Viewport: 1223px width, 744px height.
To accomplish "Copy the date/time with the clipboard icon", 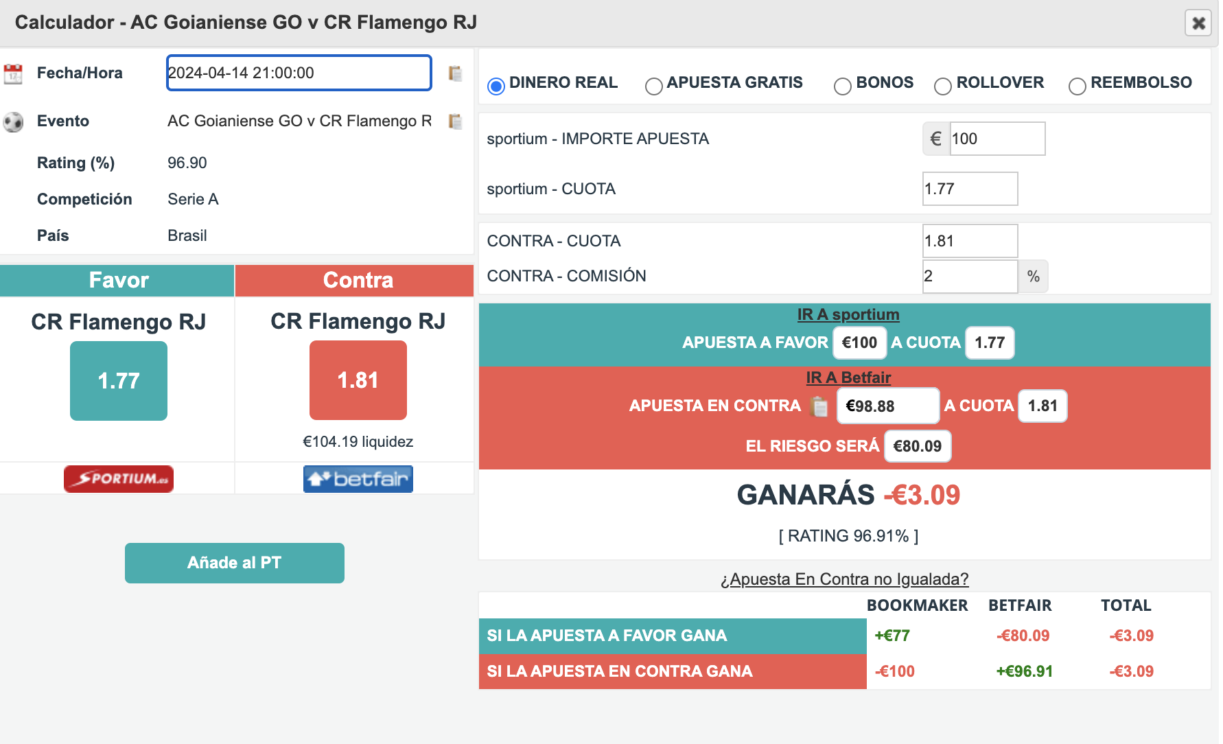I will (455, 73).
